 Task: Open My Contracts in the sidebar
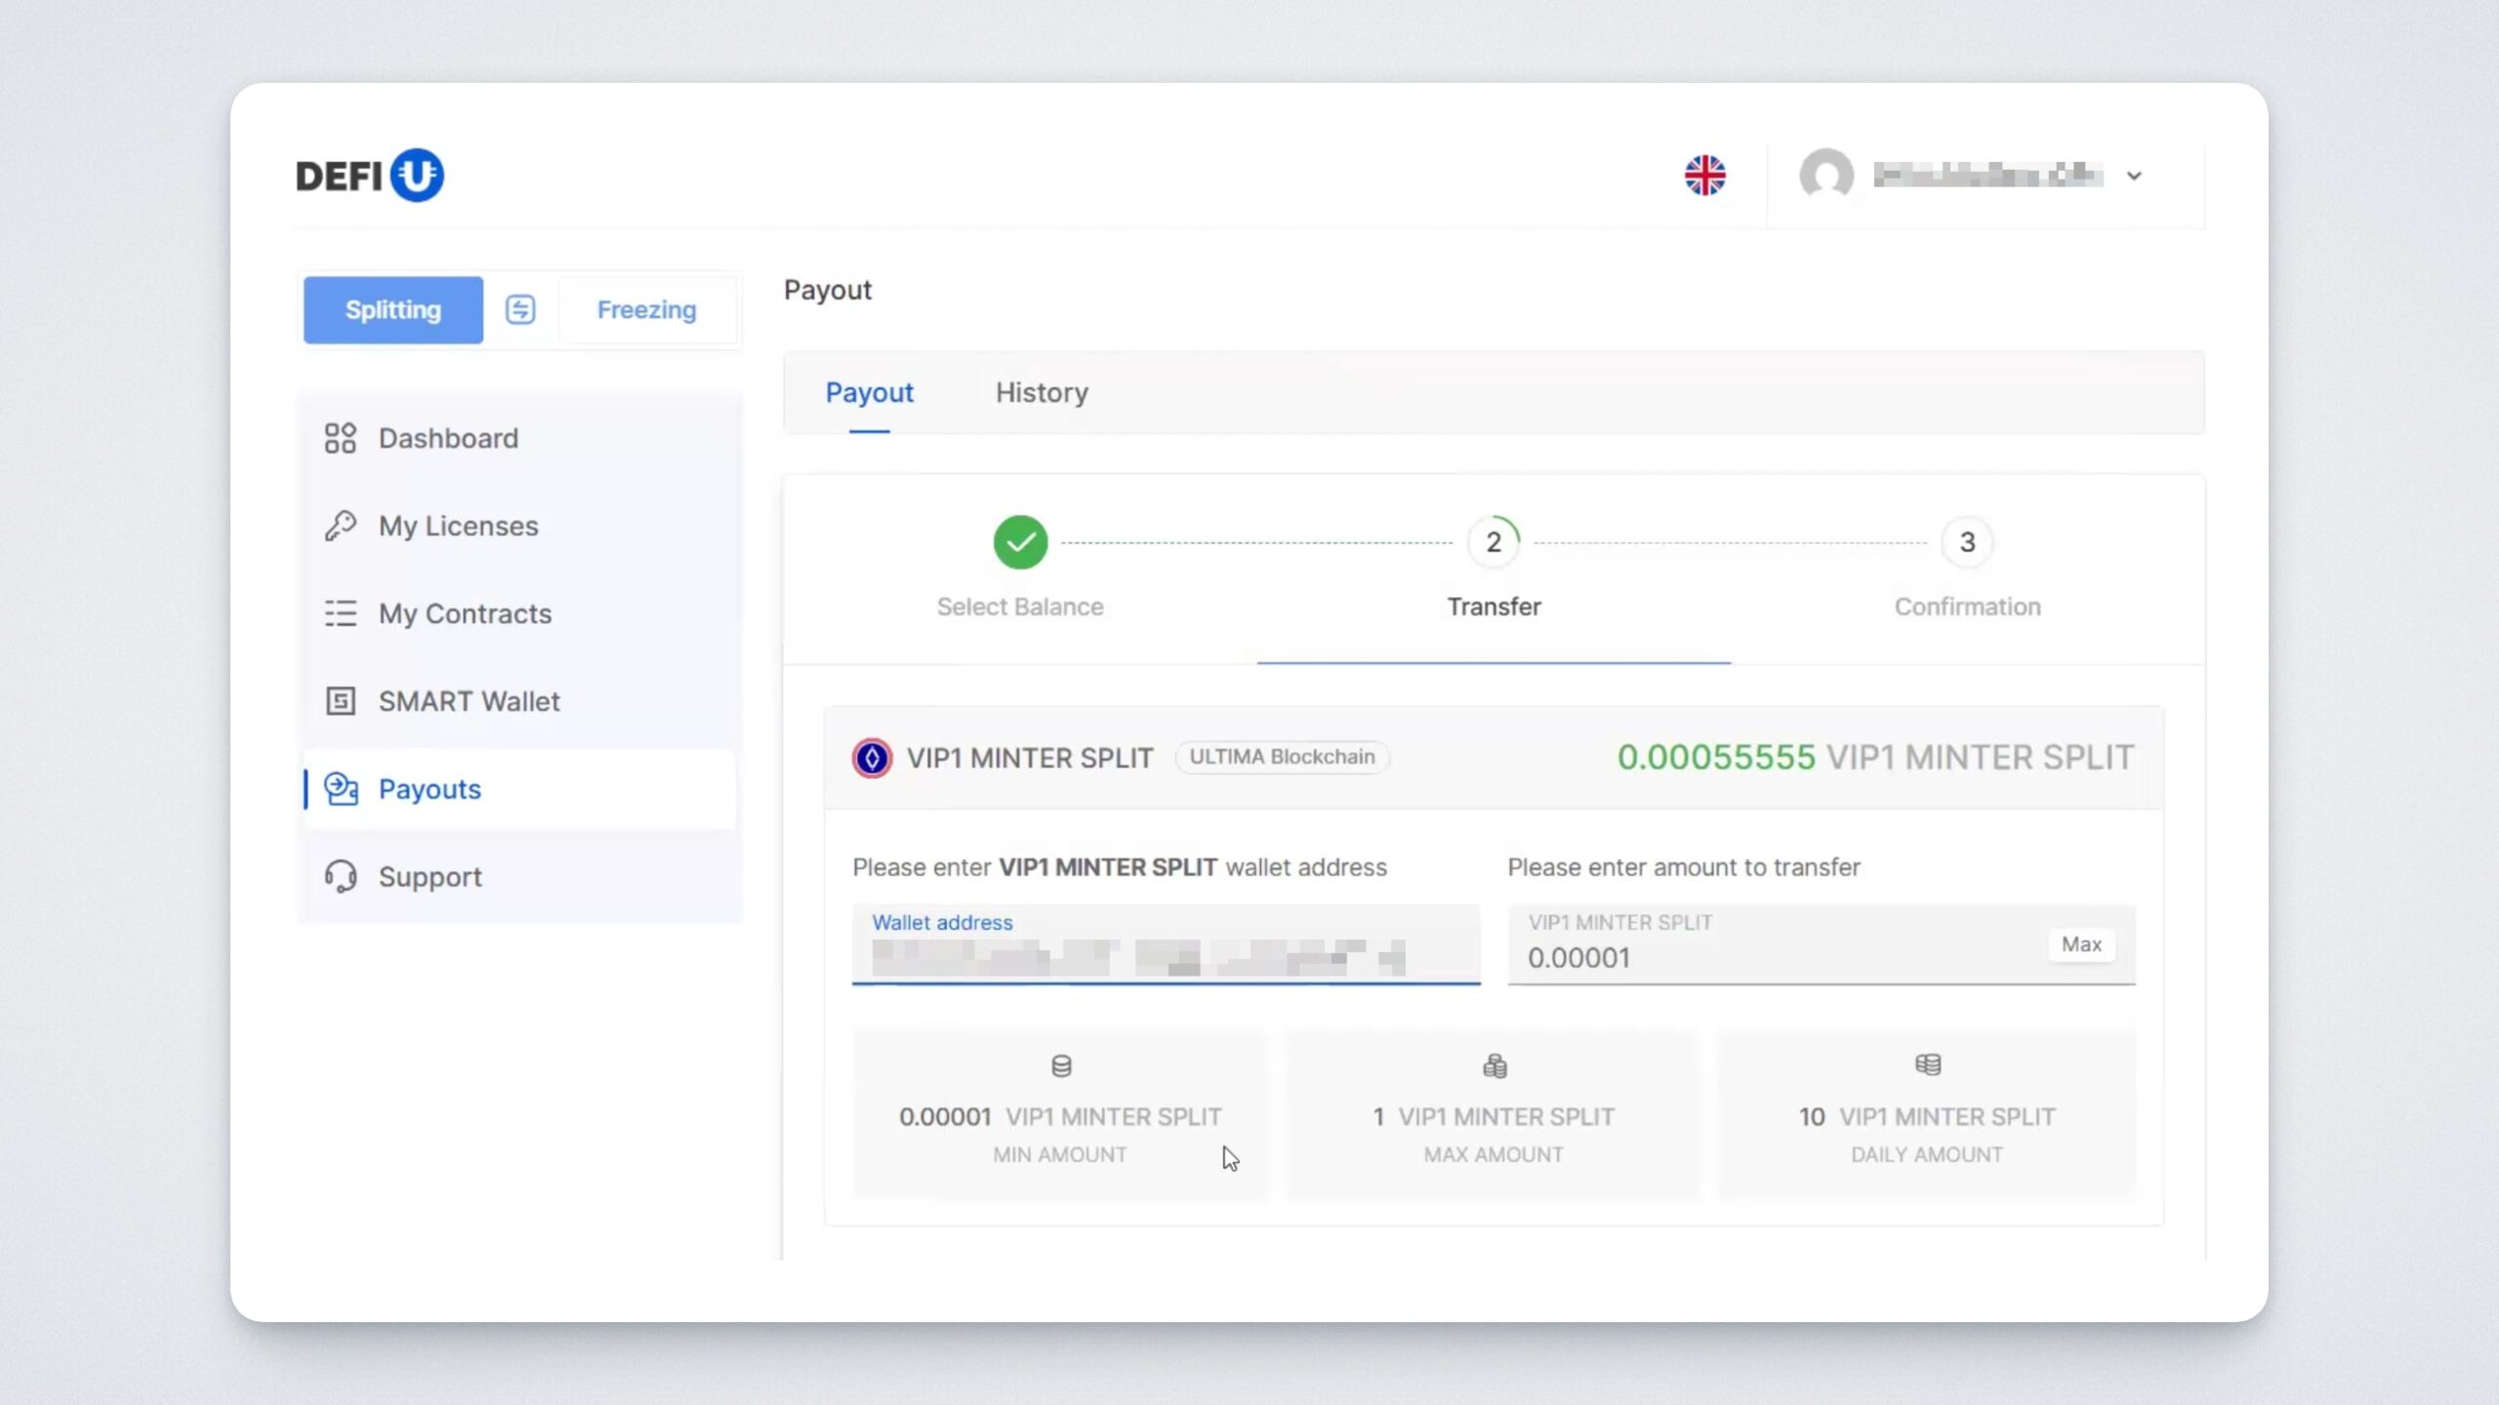(465, 614)
